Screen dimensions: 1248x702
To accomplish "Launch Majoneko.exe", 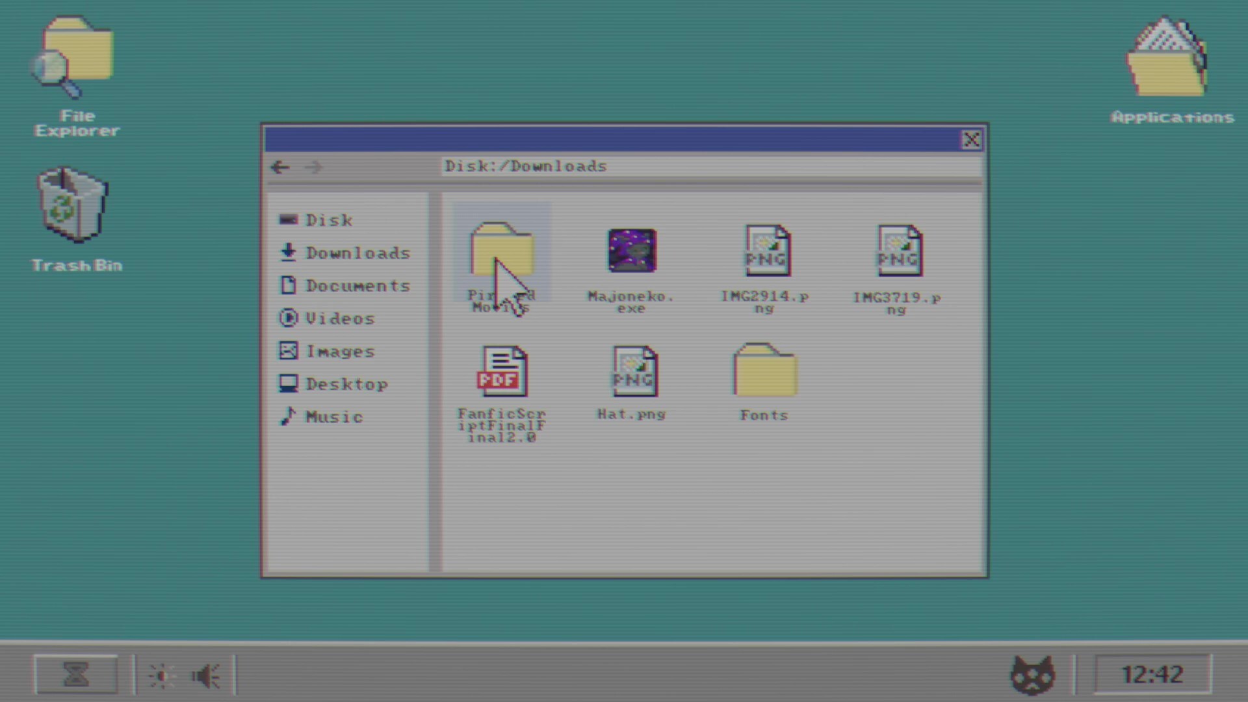I will 631,250.
